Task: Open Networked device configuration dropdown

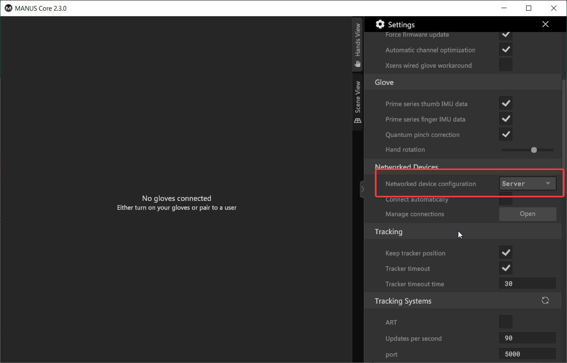Action: tap(527, 184)
